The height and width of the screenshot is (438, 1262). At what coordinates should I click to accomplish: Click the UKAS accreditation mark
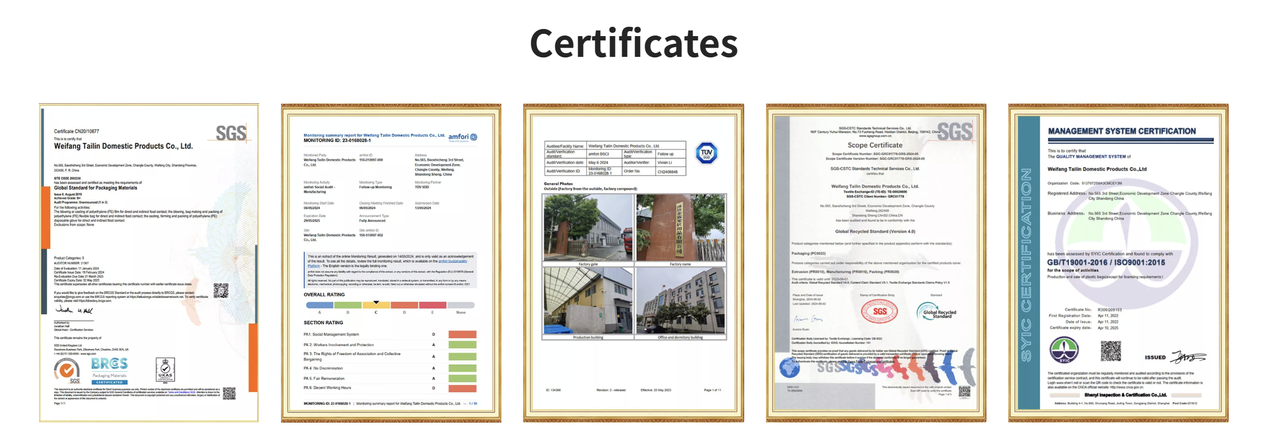point(165,370)
